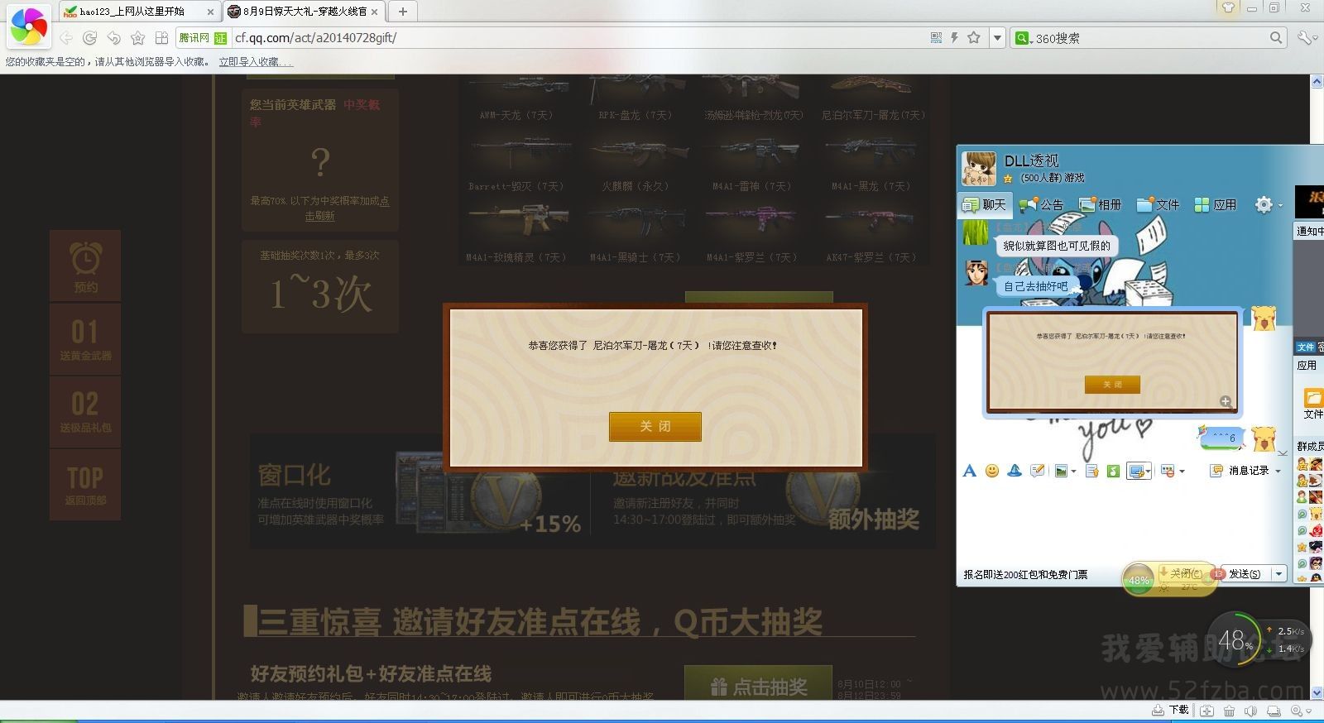Expand the send options dropdown arrow
Viewport: 1324px width, 723px height.
point(1279,573)
